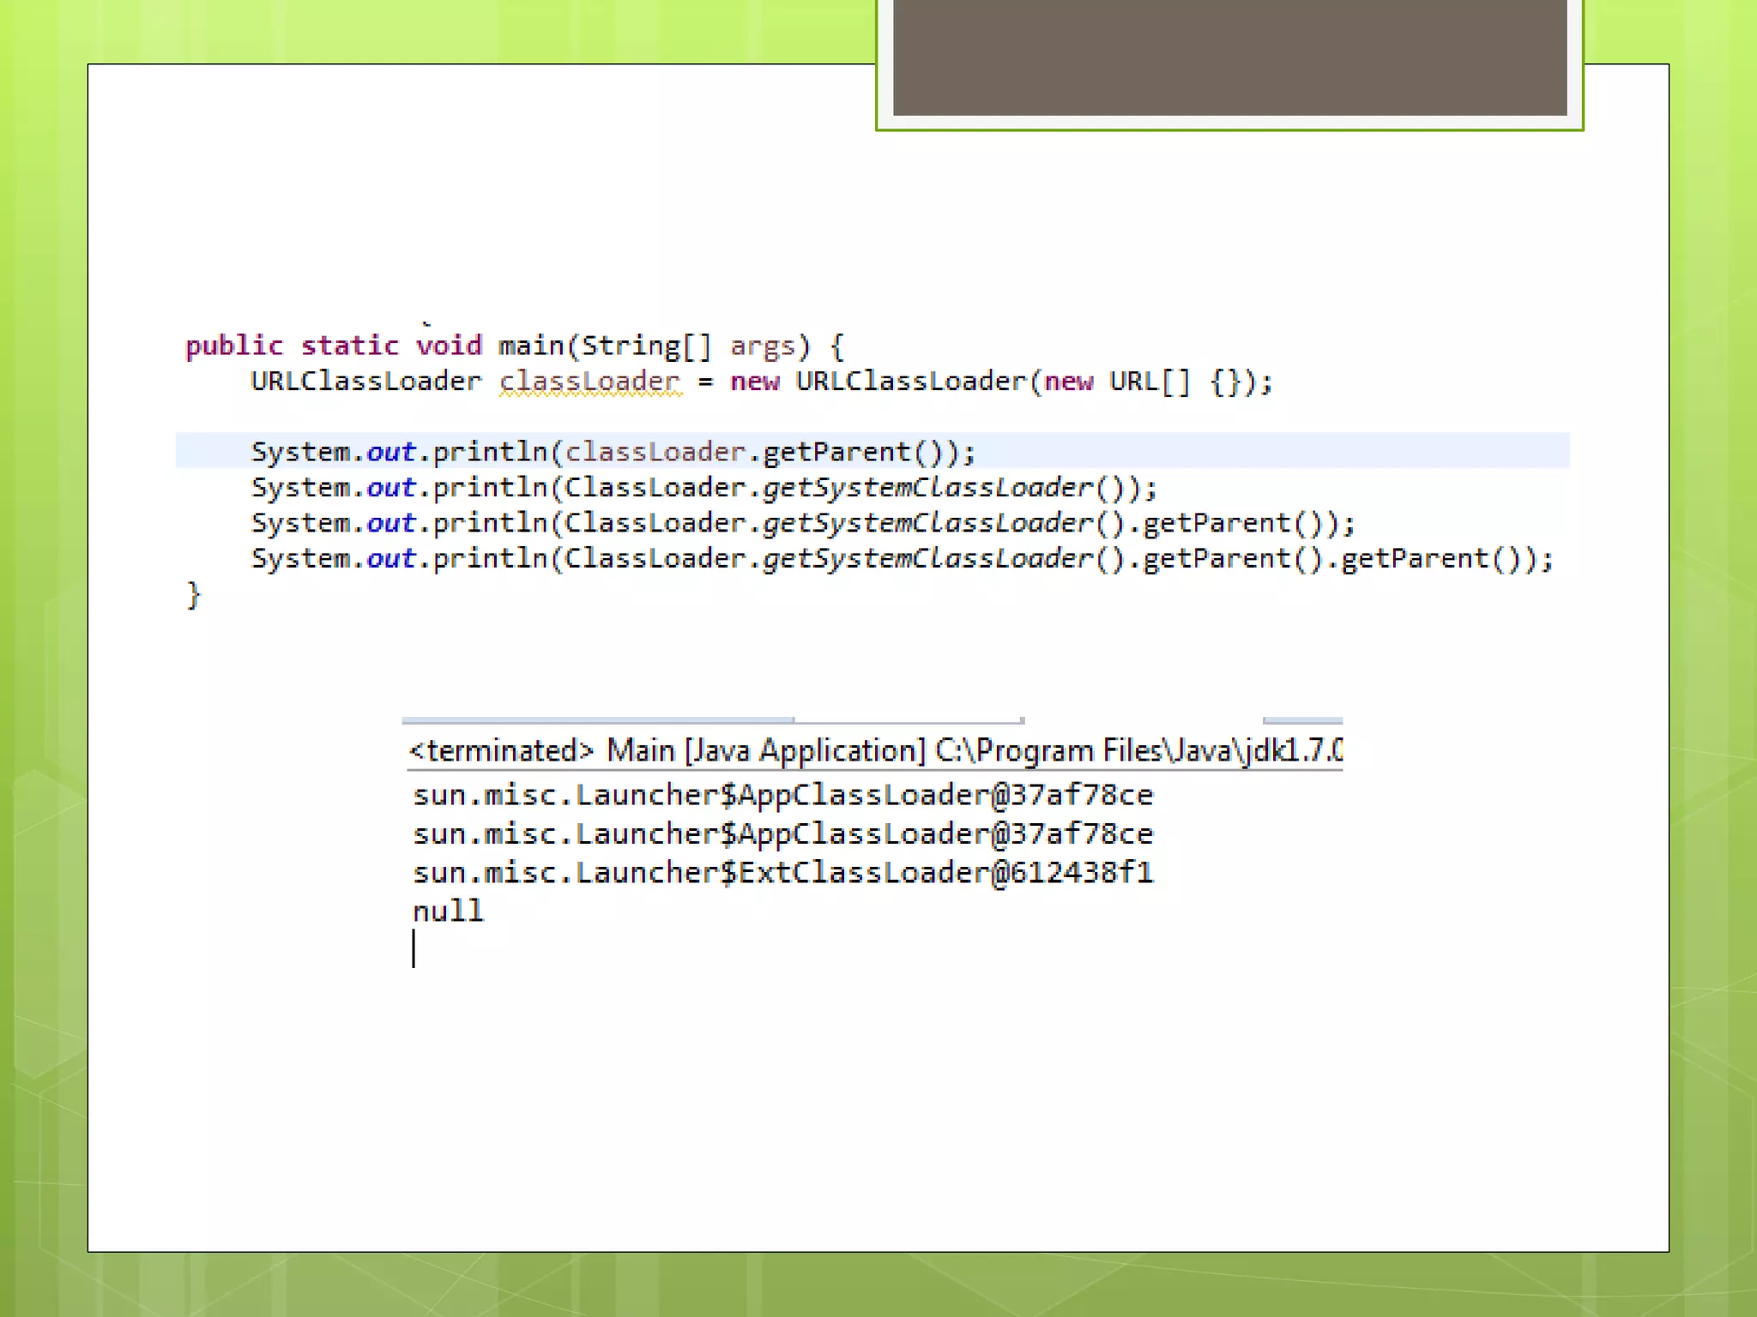
Task: Click the closing brace of main method
Action: [x=193, y=594]
